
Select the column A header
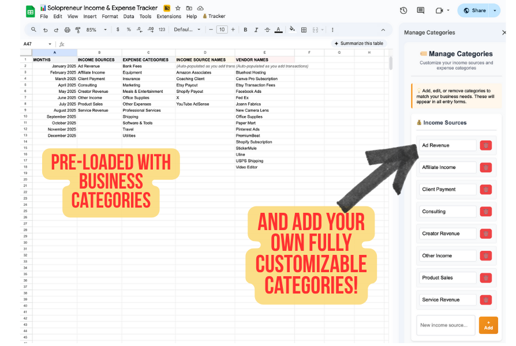click(55, 52)
